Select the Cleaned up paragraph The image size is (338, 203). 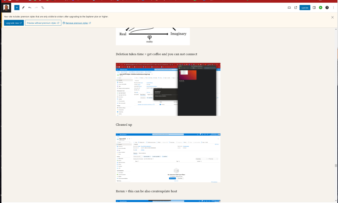[124, 125]
